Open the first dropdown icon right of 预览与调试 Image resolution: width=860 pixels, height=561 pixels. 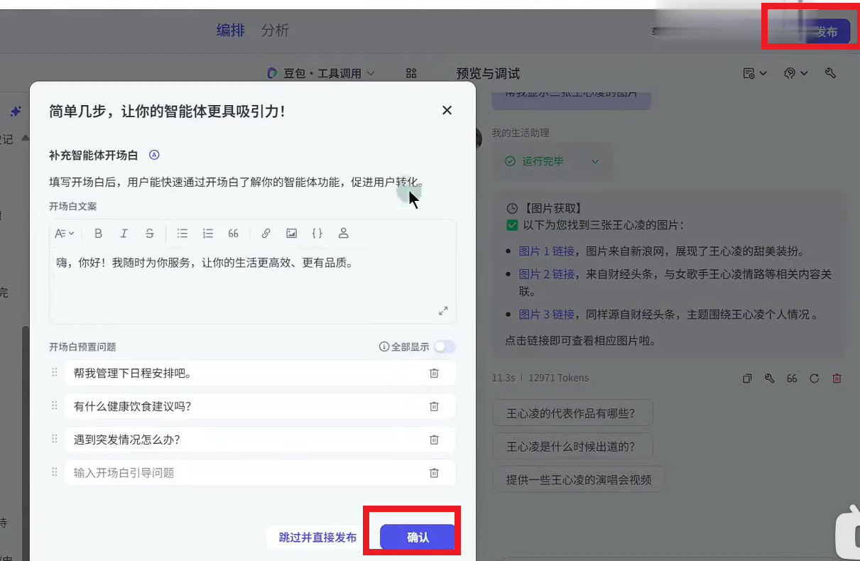754,73
